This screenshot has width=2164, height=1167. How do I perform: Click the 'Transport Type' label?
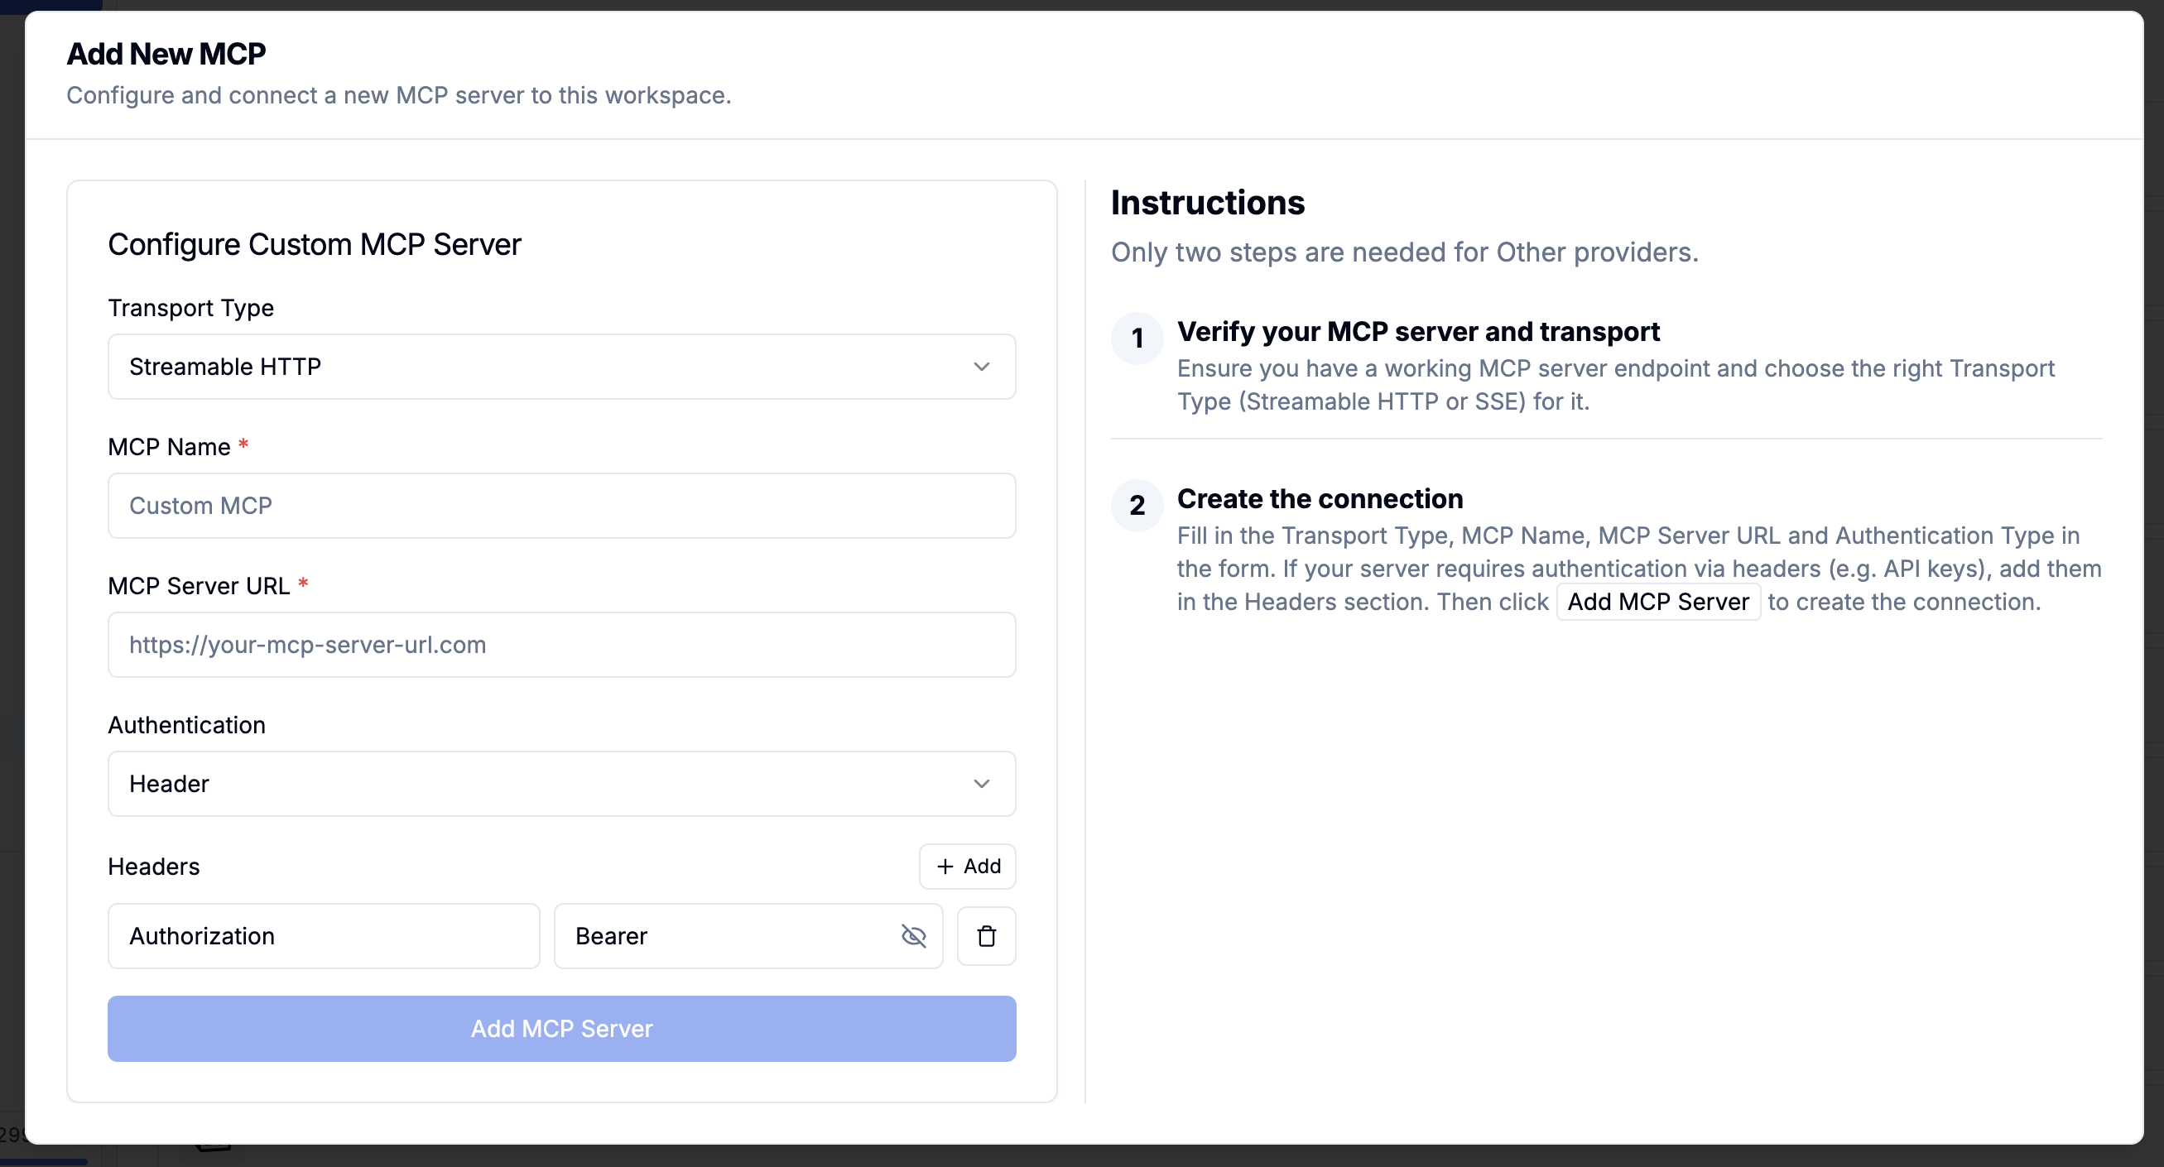(x=190, y=308)
